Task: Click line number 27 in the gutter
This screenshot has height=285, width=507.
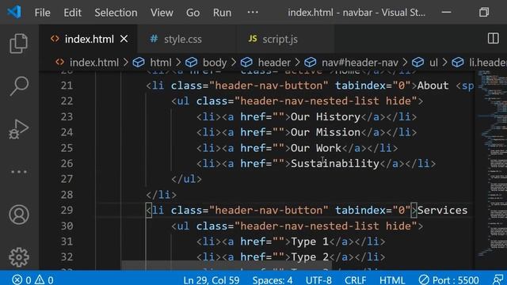Action: pyautogui.click(x=67, y=179)
